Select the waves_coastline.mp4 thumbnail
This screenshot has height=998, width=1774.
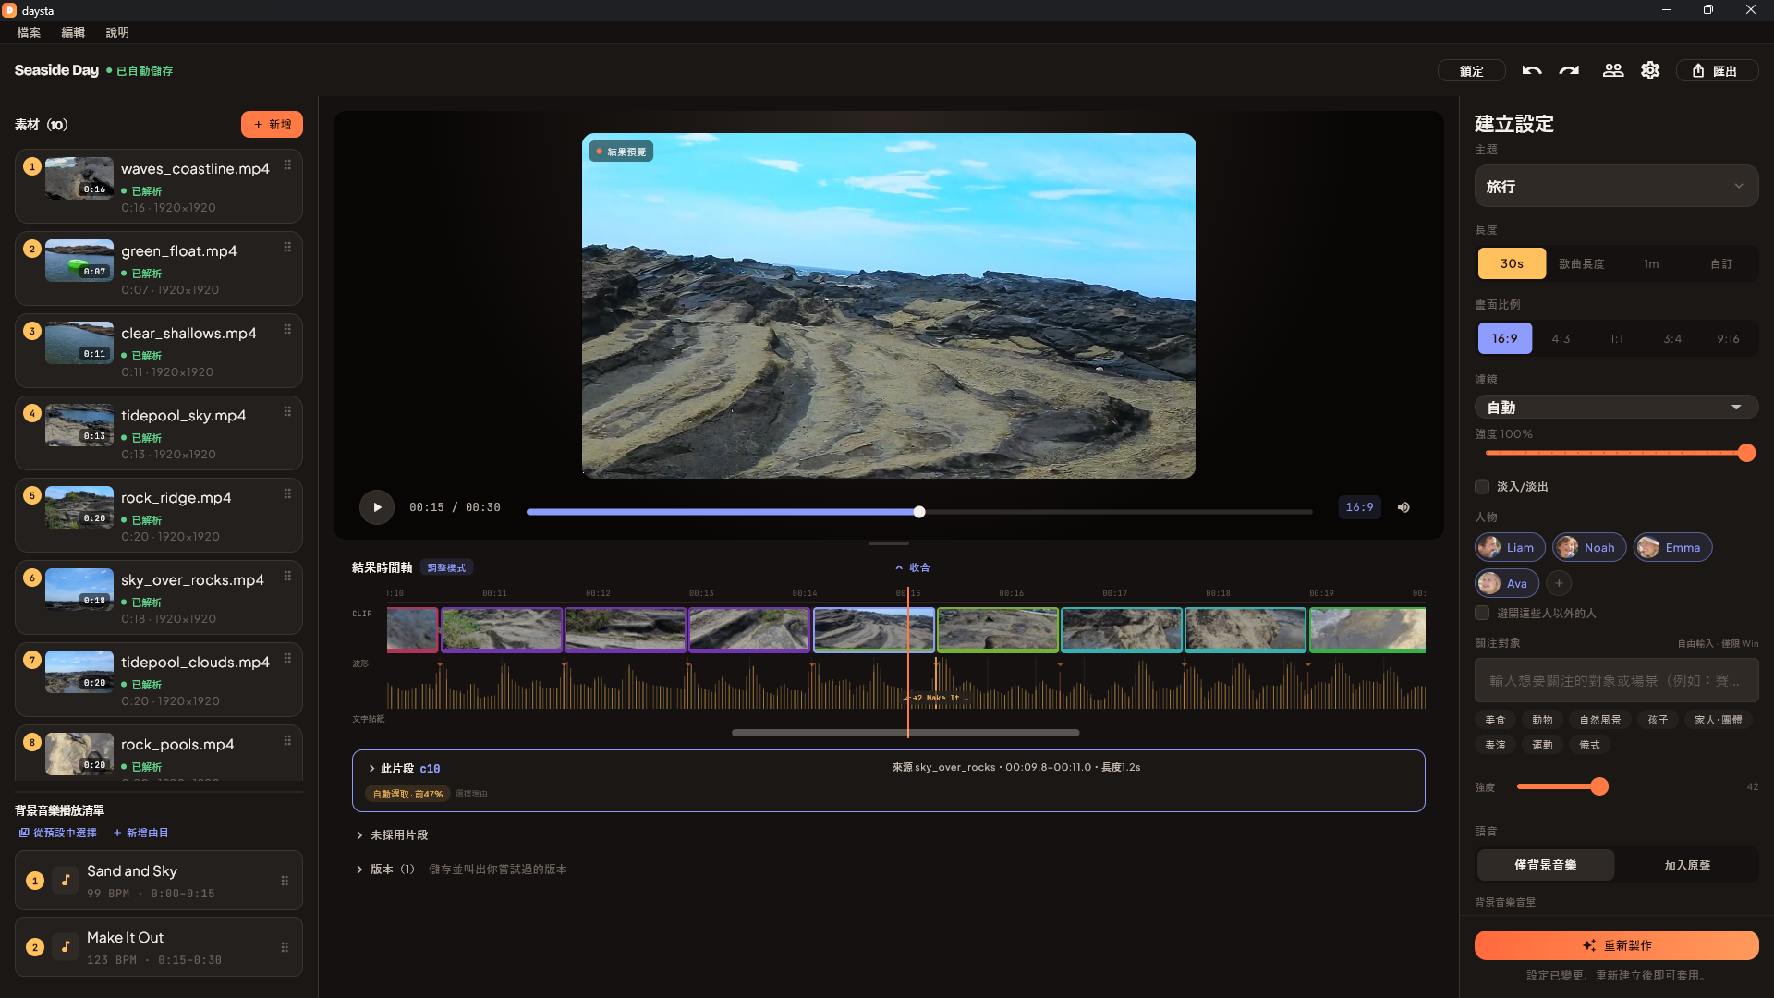click(79, 178)
